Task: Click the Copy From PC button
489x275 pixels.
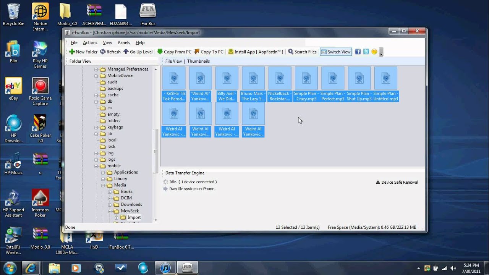Action: point(174,52)
